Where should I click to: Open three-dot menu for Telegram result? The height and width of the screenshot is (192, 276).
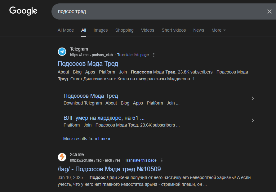coord(154,55)
